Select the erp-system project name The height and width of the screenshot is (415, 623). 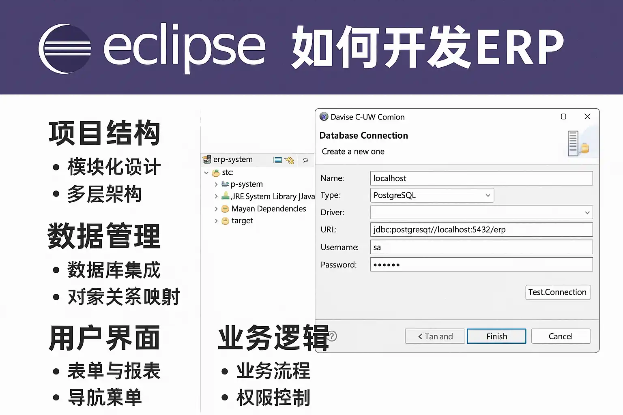coord(233,160)
